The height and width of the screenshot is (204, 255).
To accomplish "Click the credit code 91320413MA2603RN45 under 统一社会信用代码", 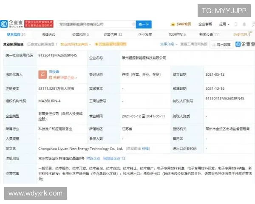I will click(x=57, y=56).
